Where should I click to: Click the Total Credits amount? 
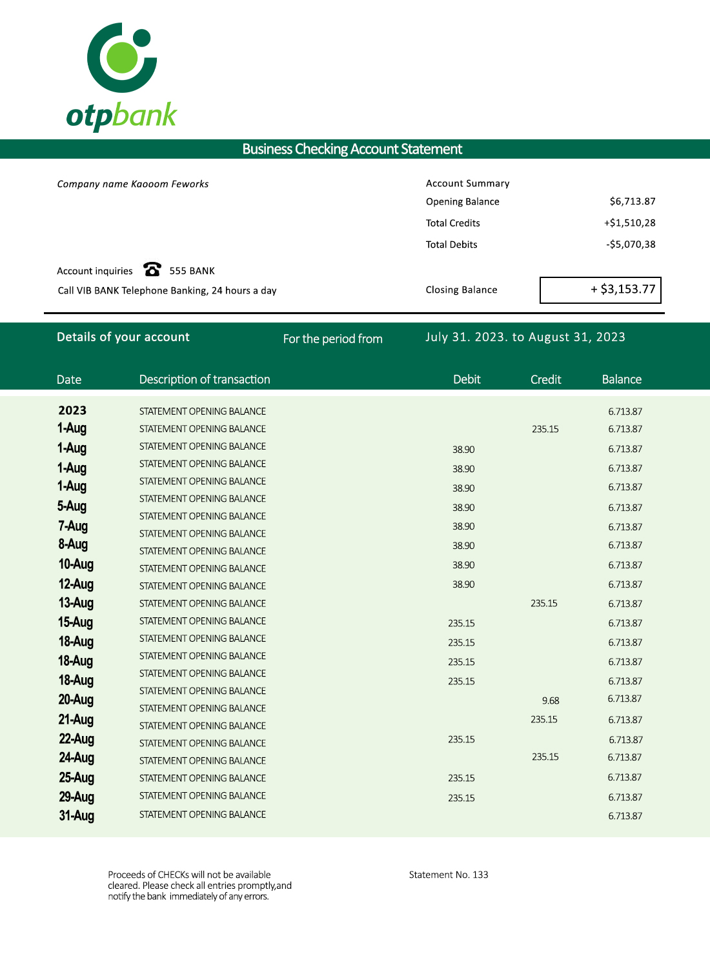629,223
